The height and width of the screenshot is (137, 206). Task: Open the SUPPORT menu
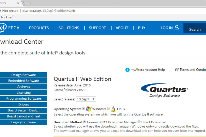tap(97, 28)
